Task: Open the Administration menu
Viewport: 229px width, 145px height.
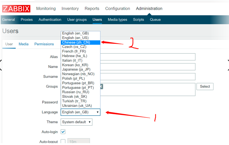Action: (x=149, y=9)
